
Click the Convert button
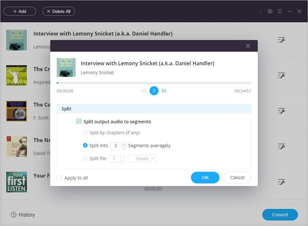(x=280, y=215)
